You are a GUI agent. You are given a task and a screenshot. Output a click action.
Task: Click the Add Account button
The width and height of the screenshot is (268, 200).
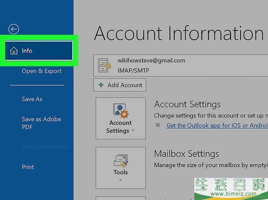(x=120, y=85)
